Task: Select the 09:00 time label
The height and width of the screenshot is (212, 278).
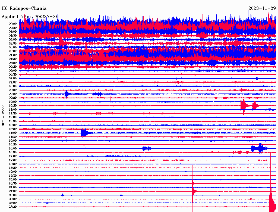Action: tap(13, 94)
